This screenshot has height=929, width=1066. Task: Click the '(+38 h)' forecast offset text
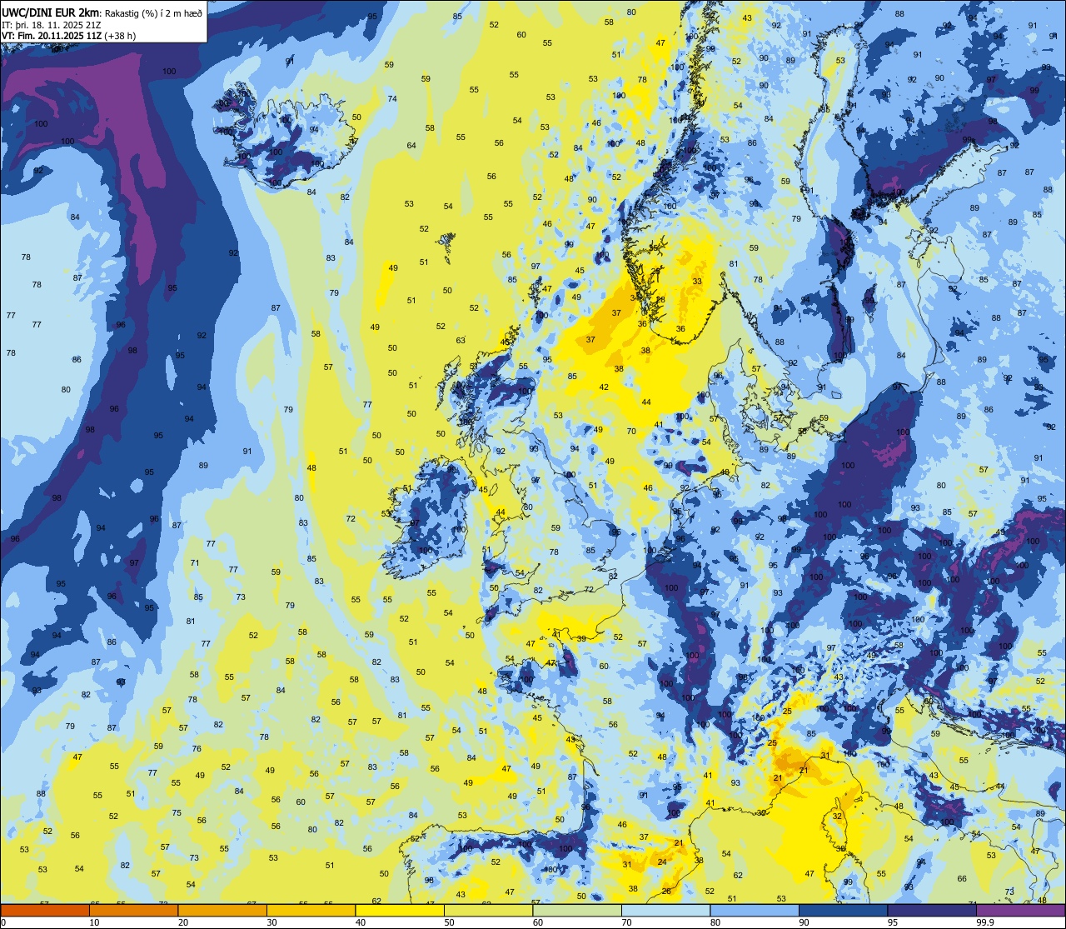click(121, 36)
